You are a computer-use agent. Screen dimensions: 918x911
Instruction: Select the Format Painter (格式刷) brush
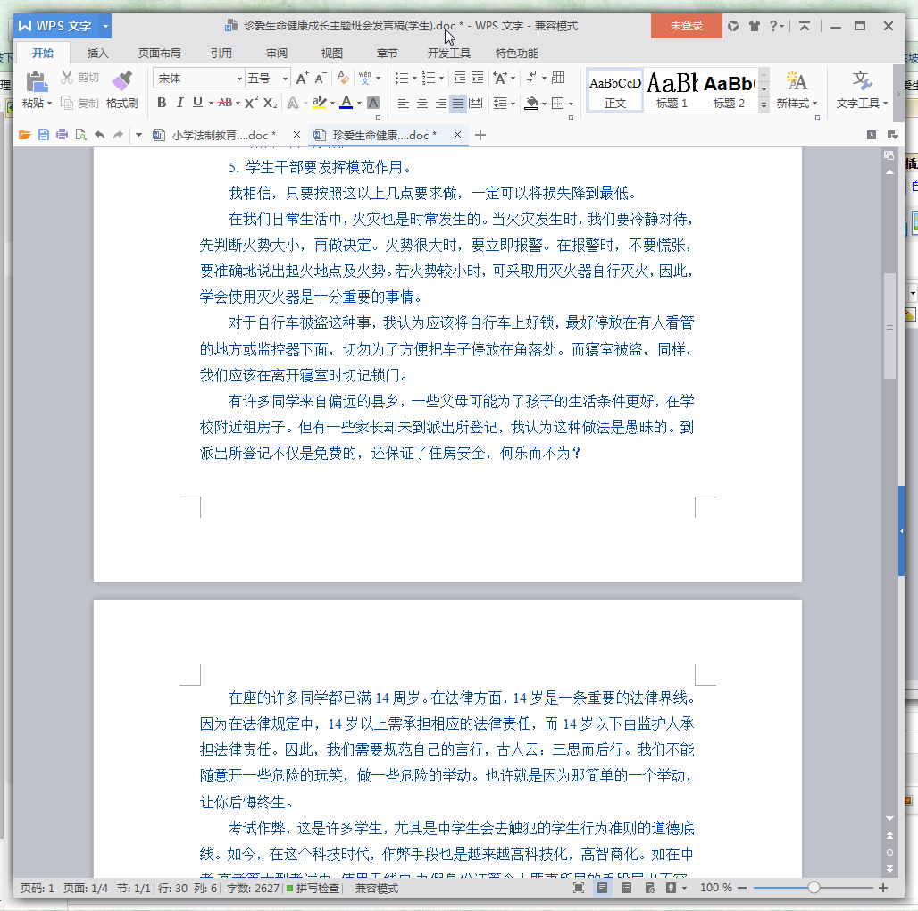[x=121, y=89]
